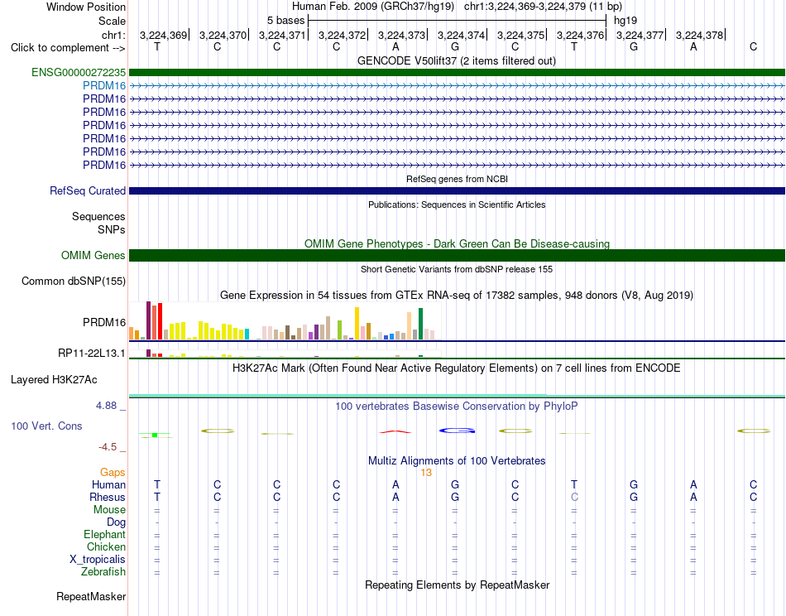Click the Human species label
This screenshot has height=616, width=786.
(108, 485)
